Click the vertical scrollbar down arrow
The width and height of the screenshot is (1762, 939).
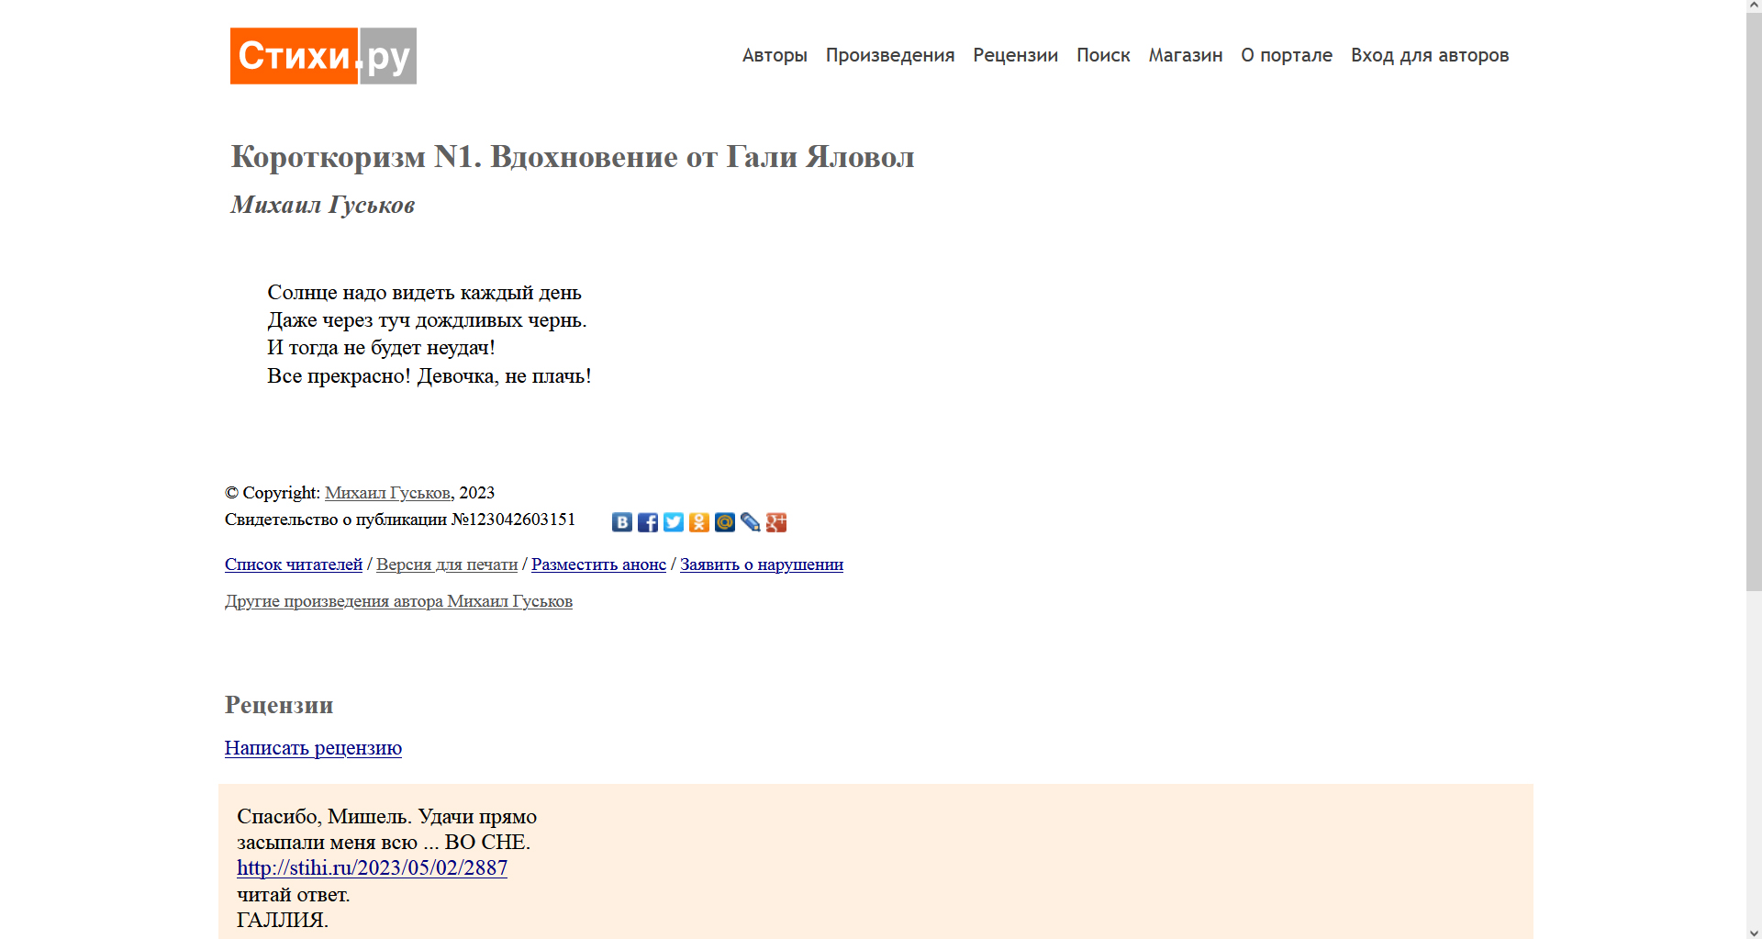click(x=1753, y=932)
